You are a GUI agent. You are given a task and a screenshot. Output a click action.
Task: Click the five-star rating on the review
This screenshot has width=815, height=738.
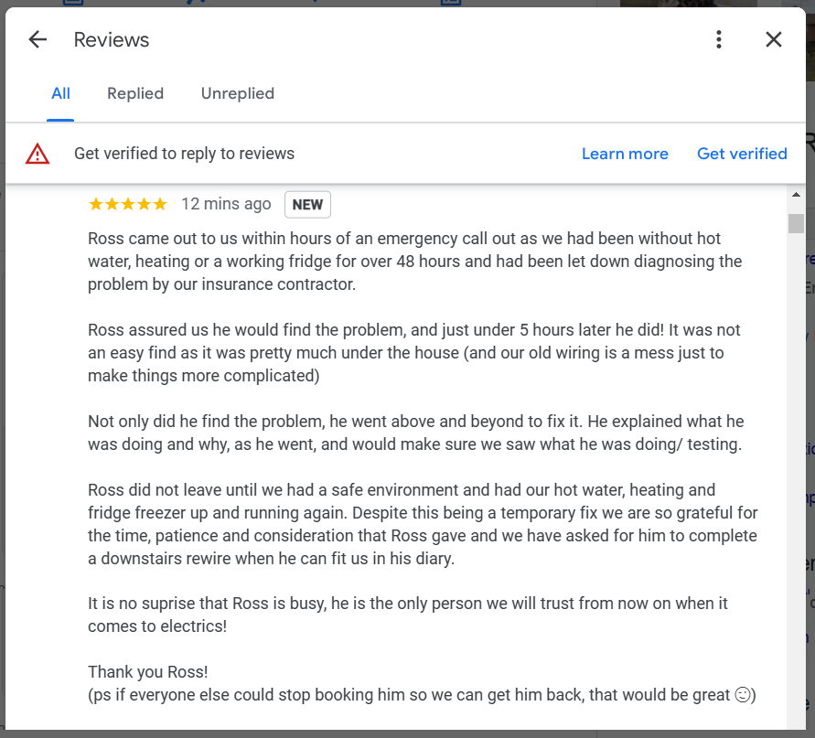(x=127, y=204)
